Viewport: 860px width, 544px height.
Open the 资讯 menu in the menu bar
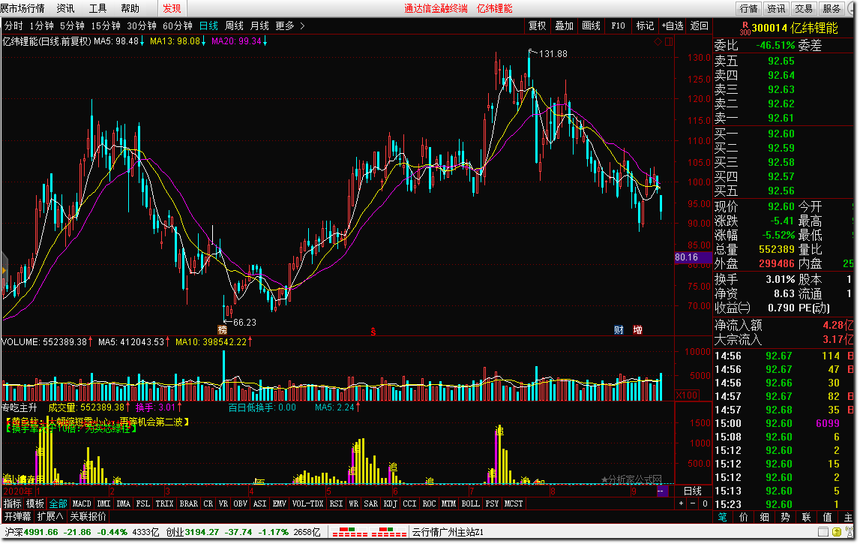[65, 8]
